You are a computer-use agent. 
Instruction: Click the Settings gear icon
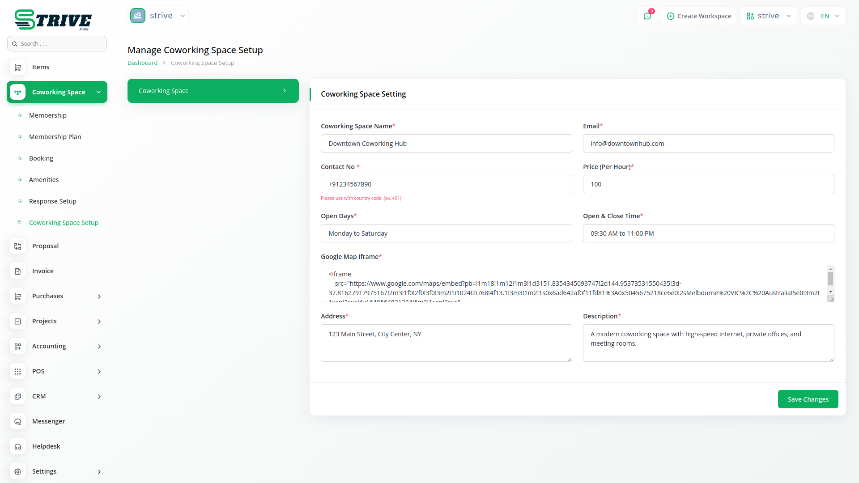[x=18, y=471]
